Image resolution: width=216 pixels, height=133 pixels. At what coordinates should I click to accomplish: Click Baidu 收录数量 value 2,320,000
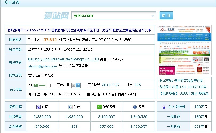42,116
